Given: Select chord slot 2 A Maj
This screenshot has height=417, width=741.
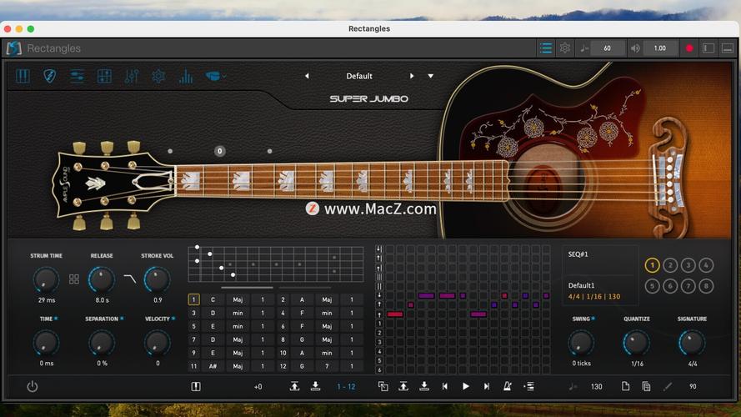Looking at the screenshot, I should (x=302, y=299).
